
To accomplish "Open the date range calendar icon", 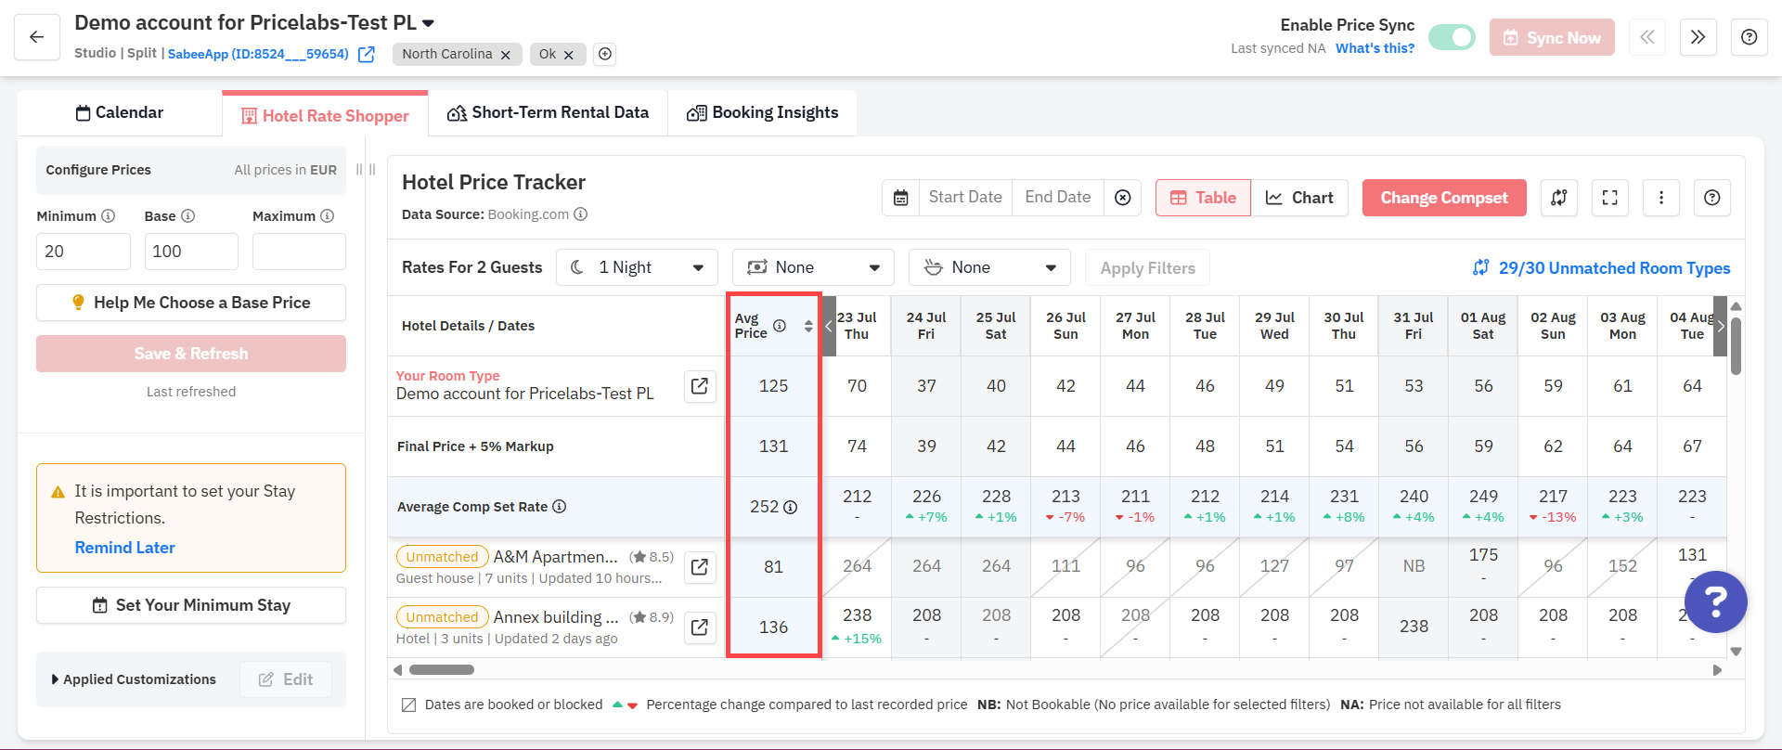I will coord(900,198).
